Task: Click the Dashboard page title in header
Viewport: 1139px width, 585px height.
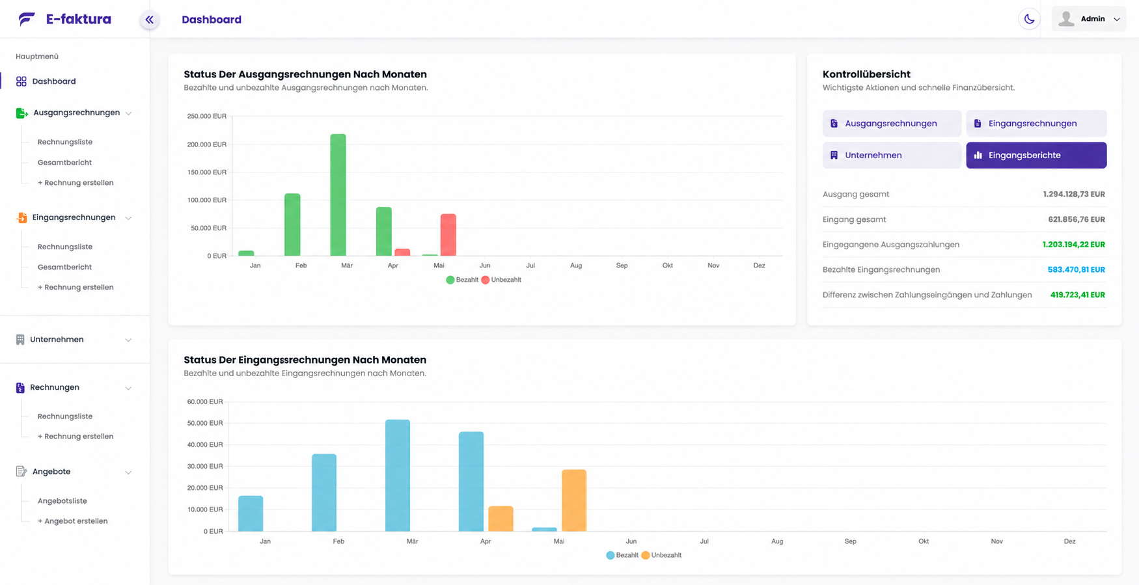Action: click(212, 20)
